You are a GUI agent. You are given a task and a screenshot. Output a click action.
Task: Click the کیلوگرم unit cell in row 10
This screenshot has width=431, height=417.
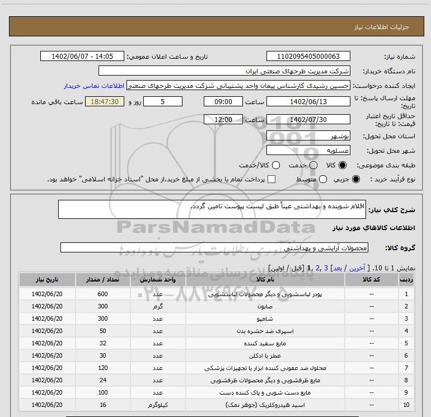pos(158,405)
